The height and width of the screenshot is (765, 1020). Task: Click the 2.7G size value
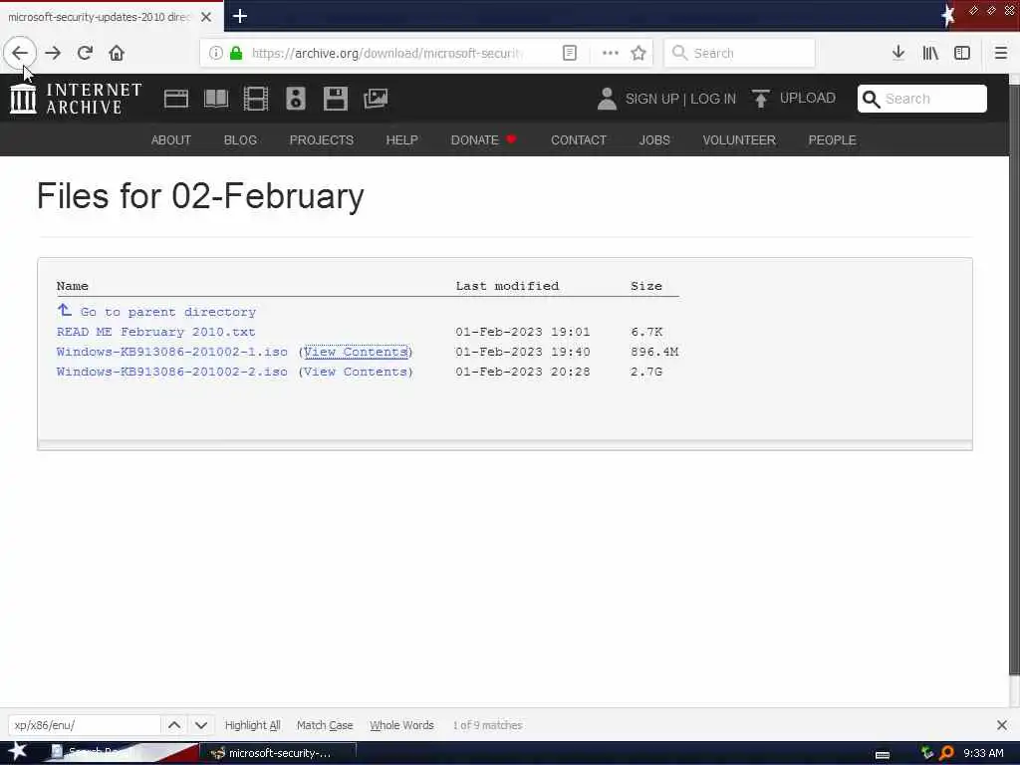point(645,373)
